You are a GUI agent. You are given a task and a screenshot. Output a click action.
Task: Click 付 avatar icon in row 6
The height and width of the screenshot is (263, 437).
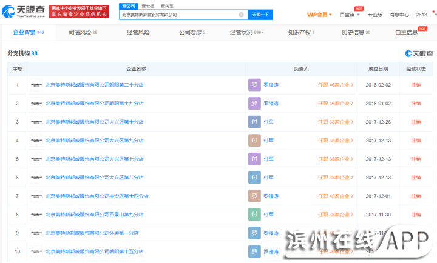(x=254, y=178)
